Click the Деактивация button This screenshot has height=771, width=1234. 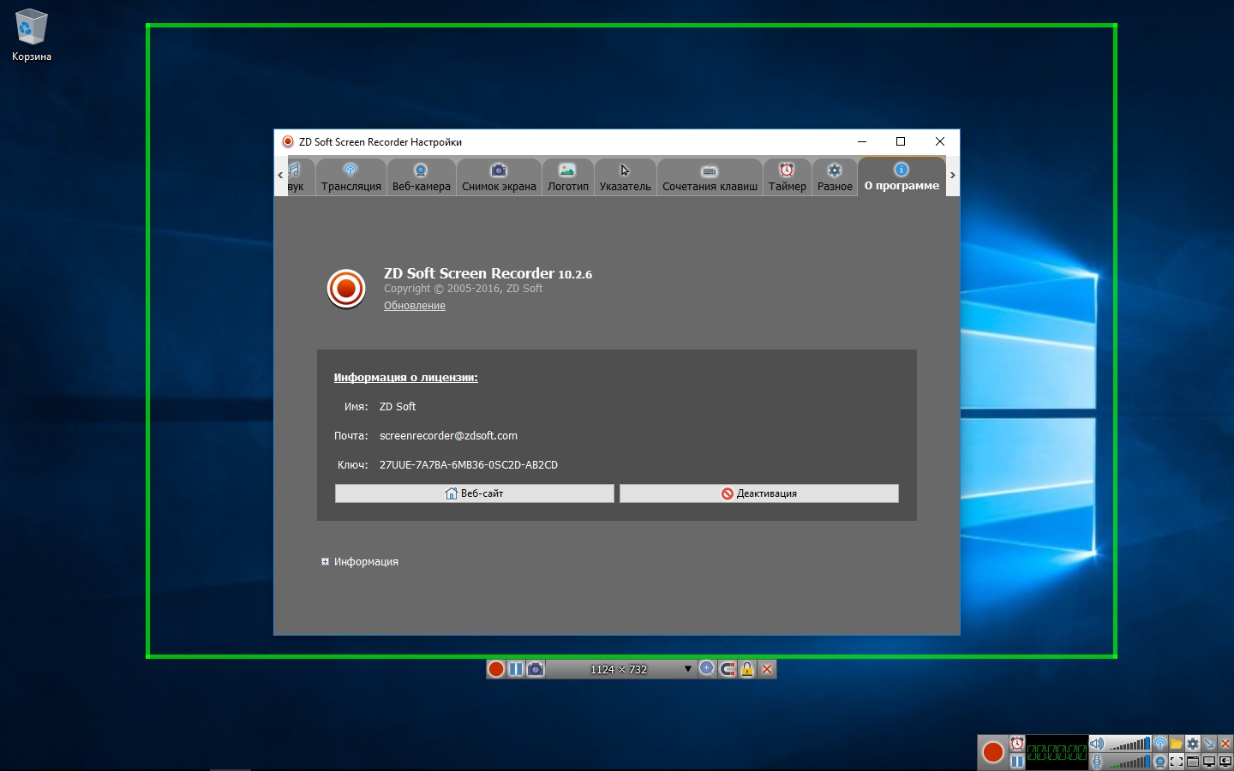[758, 493]
